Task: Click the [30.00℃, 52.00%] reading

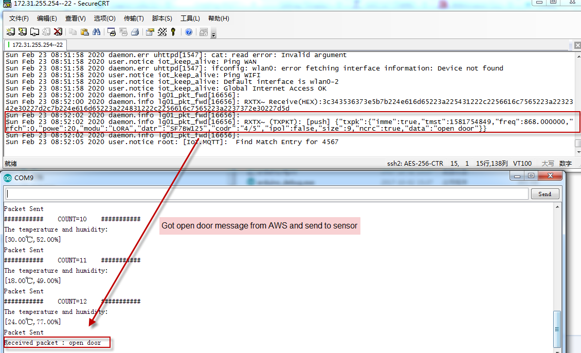Action: [x=32, y=240]
